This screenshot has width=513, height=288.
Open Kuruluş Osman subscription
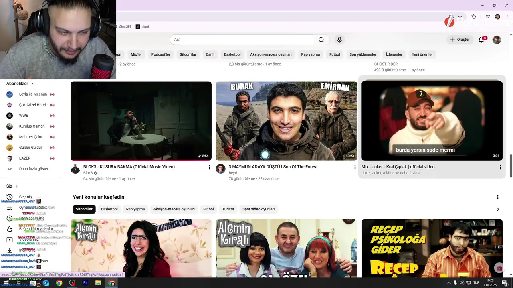[x=30, y=126]
